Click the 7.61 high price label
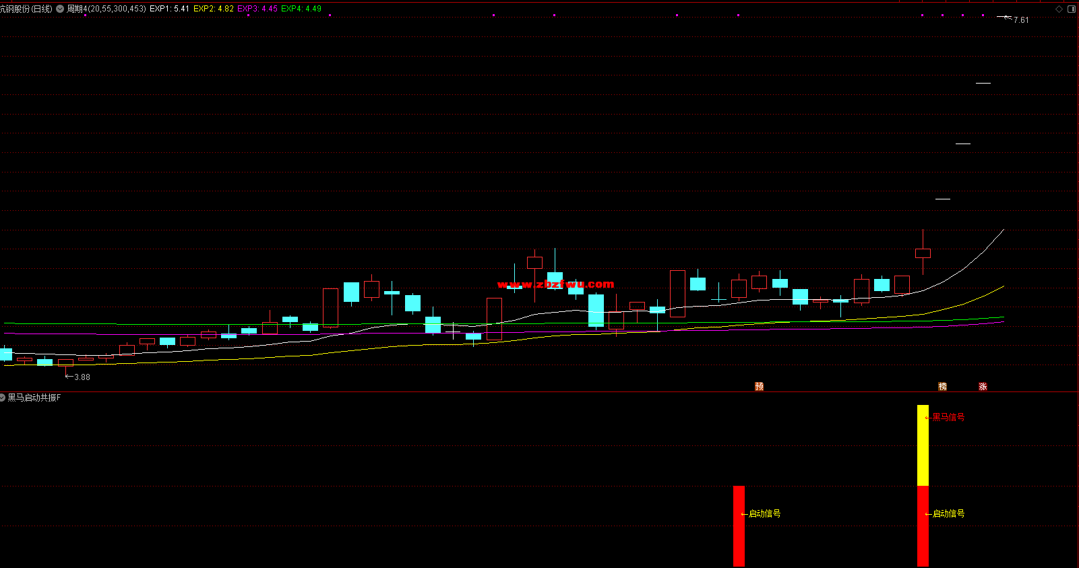The width and height of the screenshot is (1079, 568). pos(1021,20)
